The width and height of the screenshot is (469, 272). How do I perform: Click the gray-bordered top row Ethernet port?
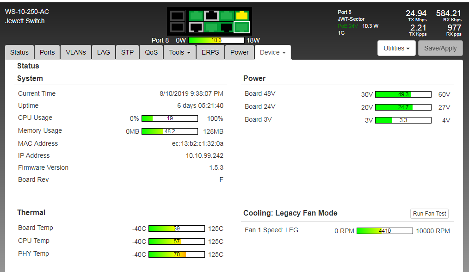tap(211, 15)
